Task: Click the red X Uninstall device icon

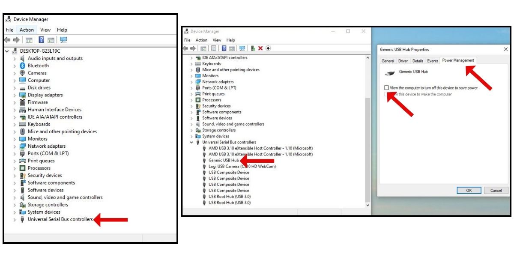Action: click(260, 48)
